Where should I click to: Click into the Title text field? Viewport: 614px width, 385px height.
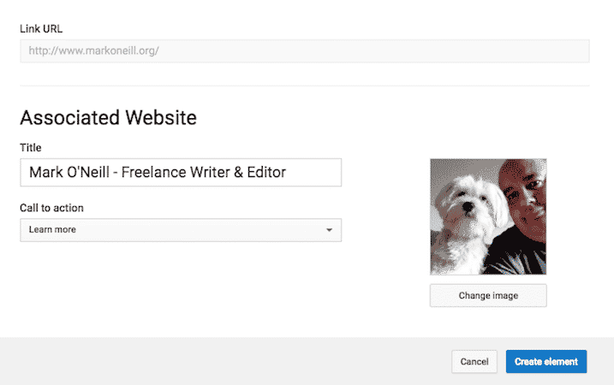tap(181, 173)
